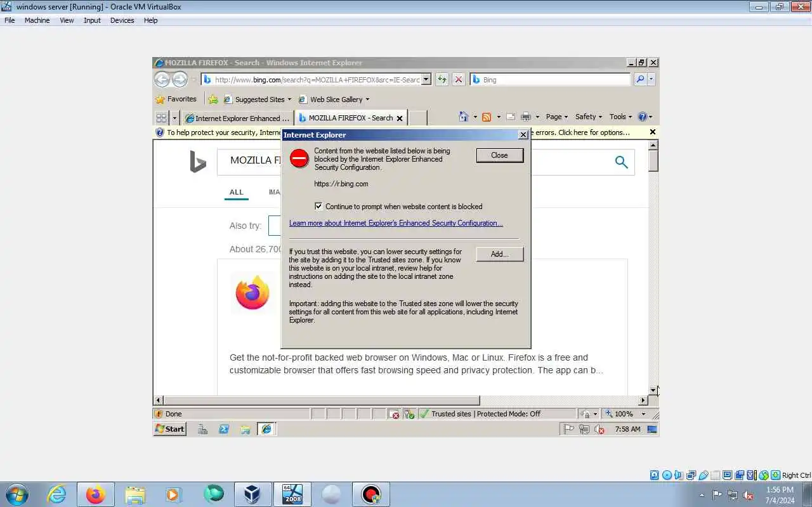812x507 pixels.
Task: Click the Bing search magnifier on page
Action: click(621, 162)
